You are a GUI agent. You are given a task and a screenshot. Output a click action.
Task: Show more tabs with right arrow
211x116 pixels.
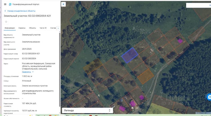(58, 28)
